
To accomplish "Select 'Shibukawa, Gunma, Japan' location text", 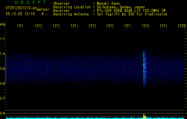I will click(121, 7).
